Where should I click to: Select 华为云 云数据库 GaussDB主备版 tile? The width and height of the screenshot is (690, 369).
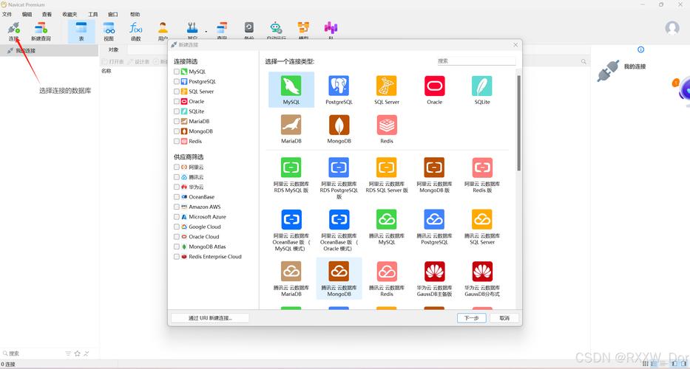coord(434,279)
